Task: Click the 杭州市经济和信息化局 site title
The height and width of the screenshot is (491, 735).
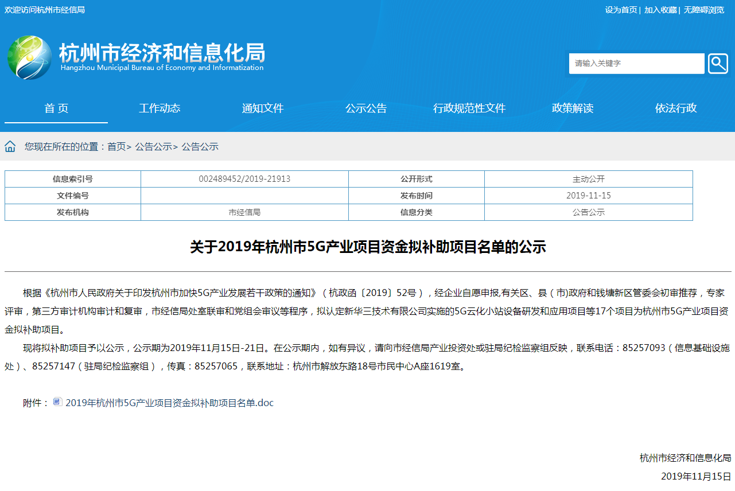Action: [x=162, y=53]
